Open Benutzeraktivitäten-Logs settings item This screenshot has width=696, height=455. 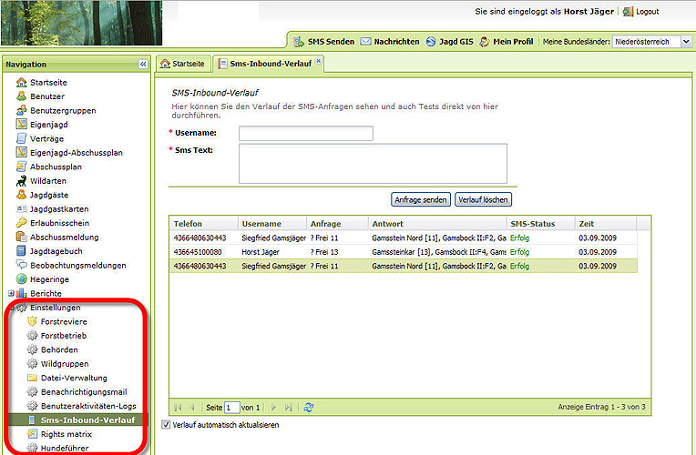pos(88,406)
